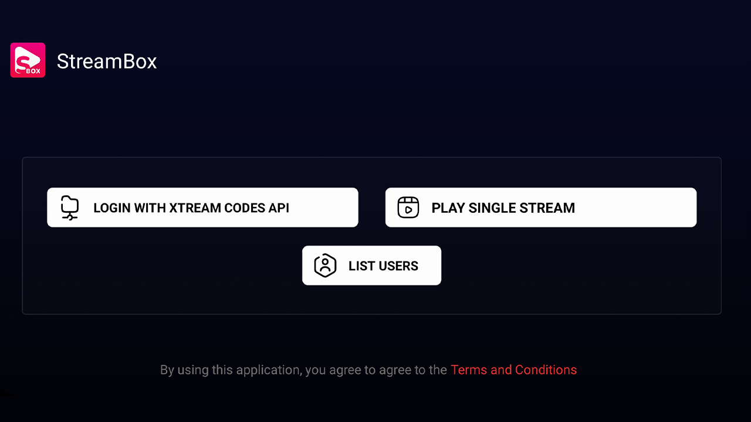Screen dimensions: 751x422
Task: Click the LIST USERS button label
Action: click(383, 266)
